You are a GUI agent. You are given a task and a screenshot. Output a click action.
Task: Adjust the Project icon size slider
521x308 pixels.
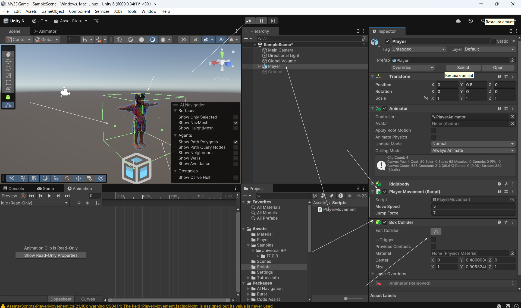pos(346,298)
